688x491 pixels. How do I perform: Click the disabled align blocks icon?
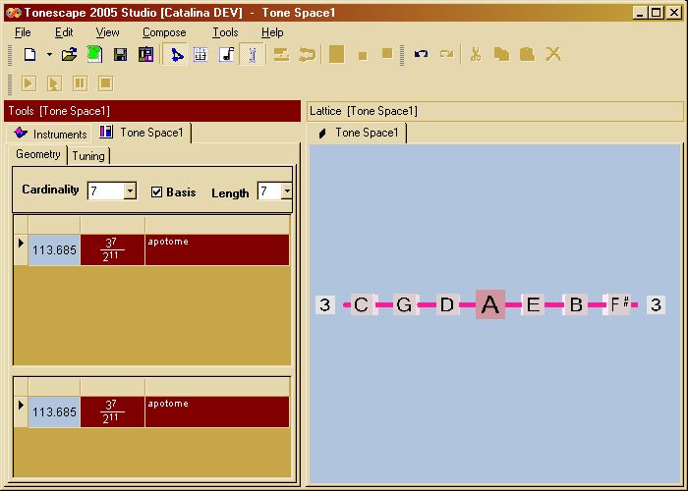click(x=281, y=55)
